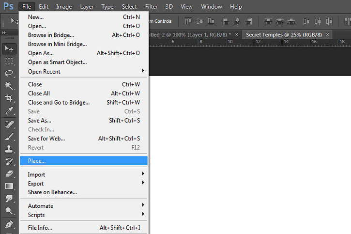
Task: Close the Secret Temples tab
Action: pyautogui.click(x=328, y=34)
